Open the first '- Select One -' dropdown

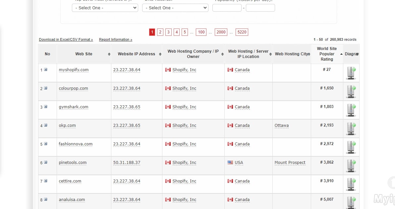pos(105,8)
